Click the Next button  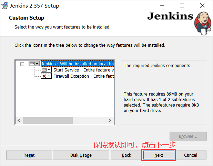coord(159,155)
